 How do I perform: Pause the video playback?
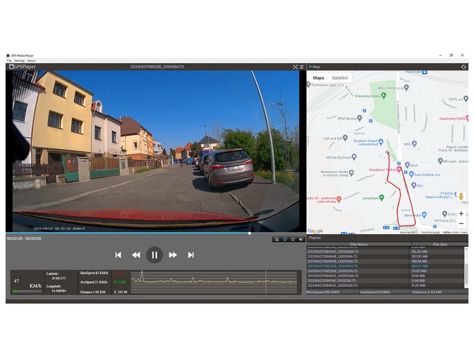(x=155, y=255)
